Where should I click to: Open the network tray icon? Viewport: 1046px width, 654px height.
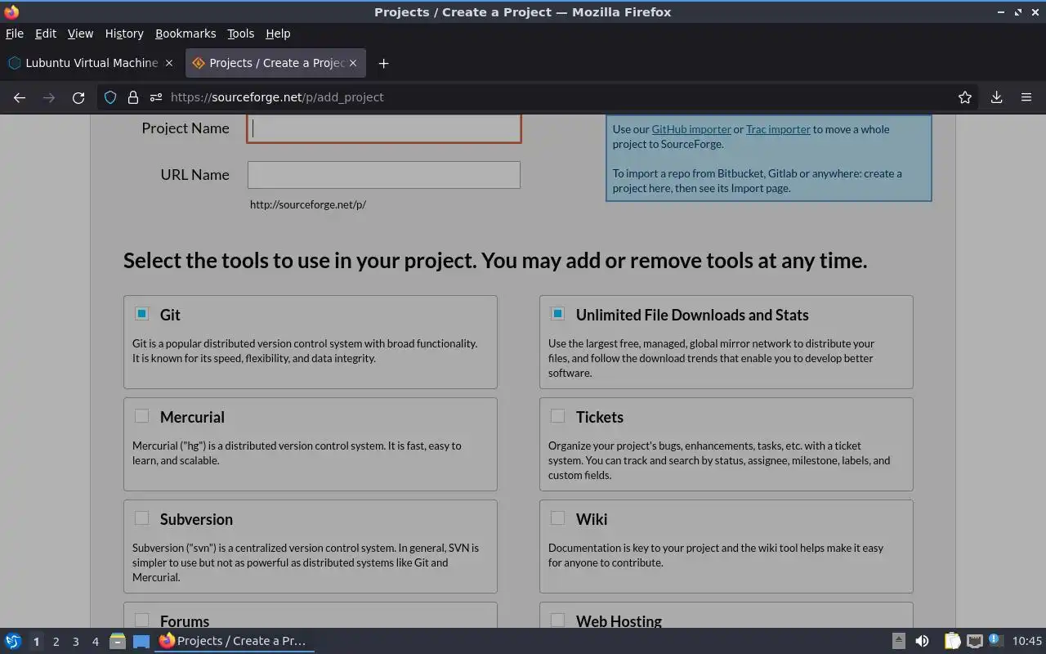974,641
